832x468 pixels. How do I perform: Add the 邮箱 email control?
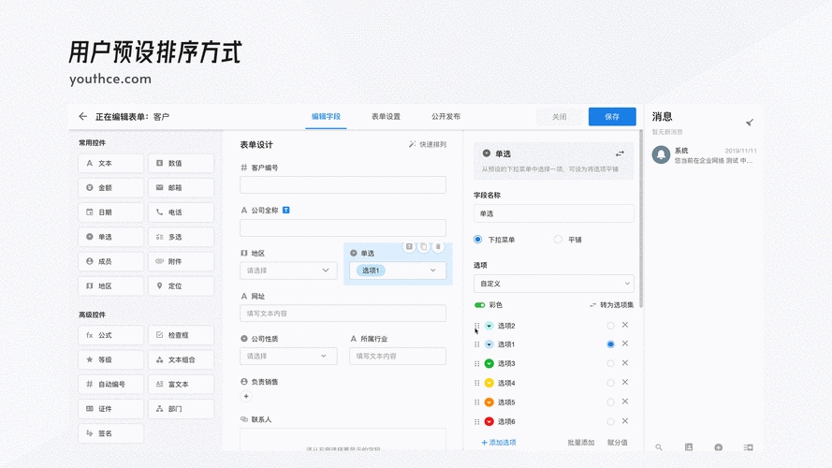pos(181,188)
